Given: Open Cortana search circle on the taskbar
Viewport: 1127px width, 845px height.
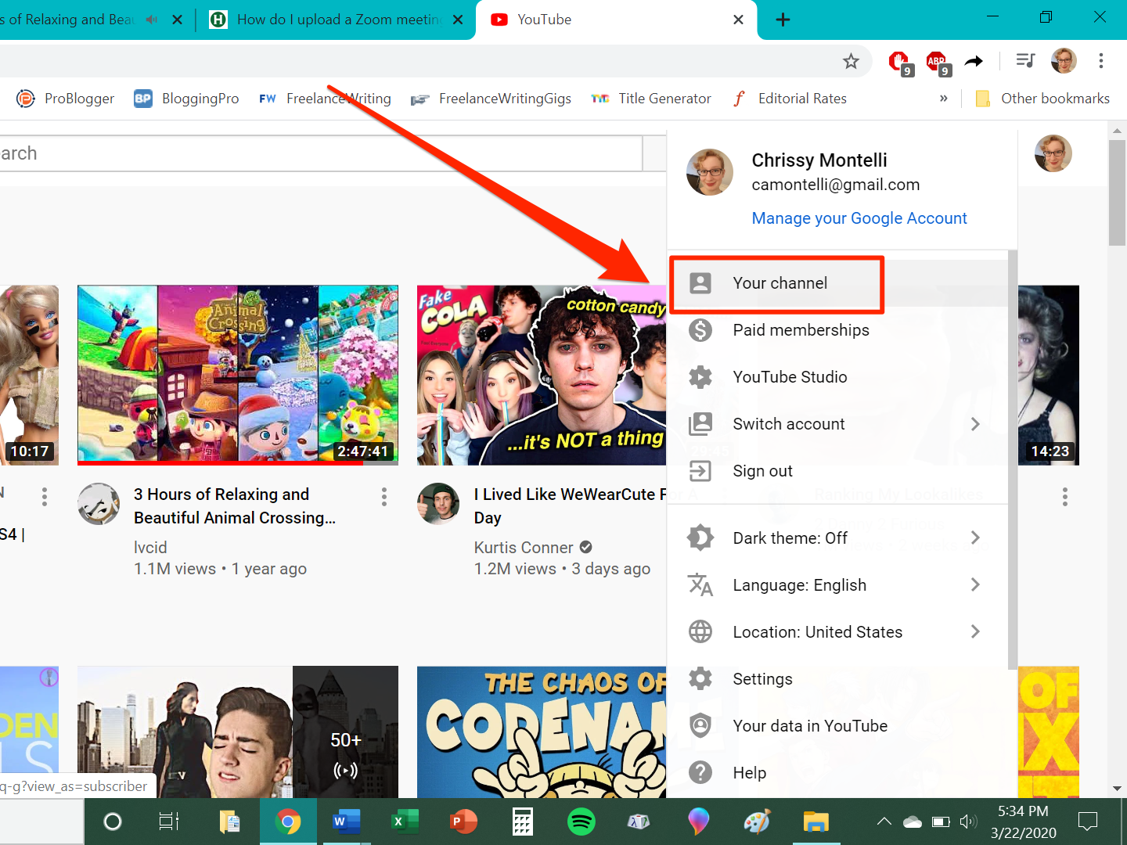Looking at the screenshot, I should point(113,822).
